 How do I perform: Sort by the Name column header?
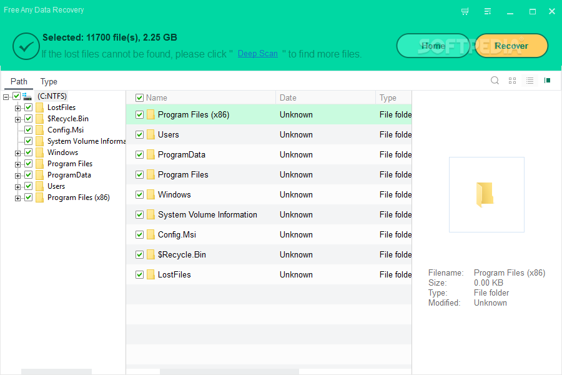point(157,97)
